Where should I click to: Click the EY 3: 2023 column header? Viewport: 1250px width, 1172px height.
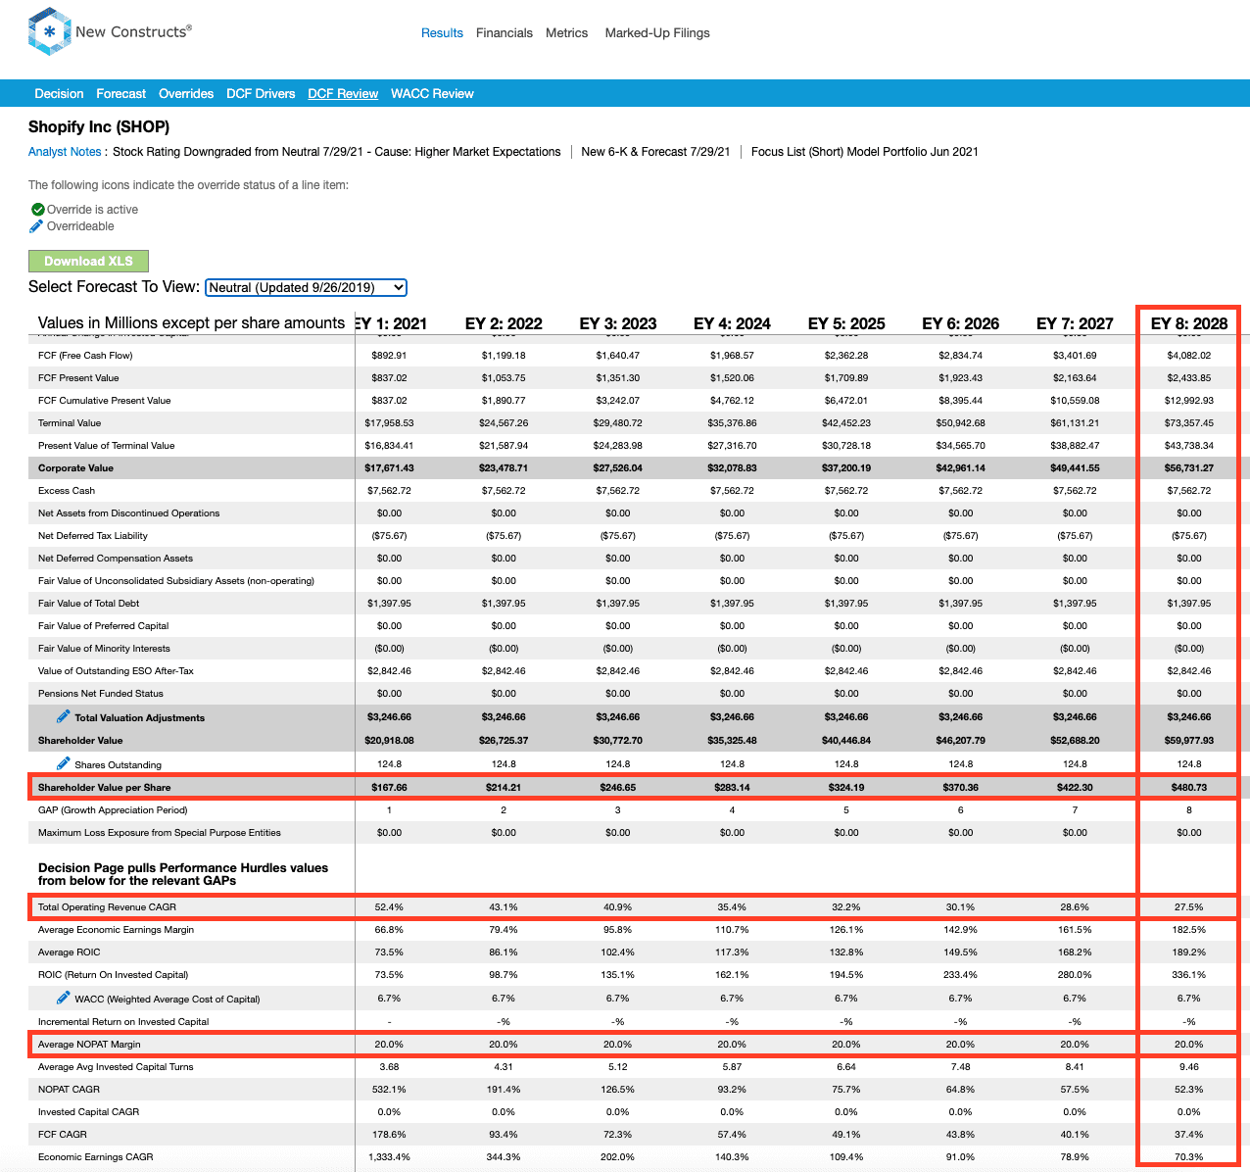click(x=618, y=323)
